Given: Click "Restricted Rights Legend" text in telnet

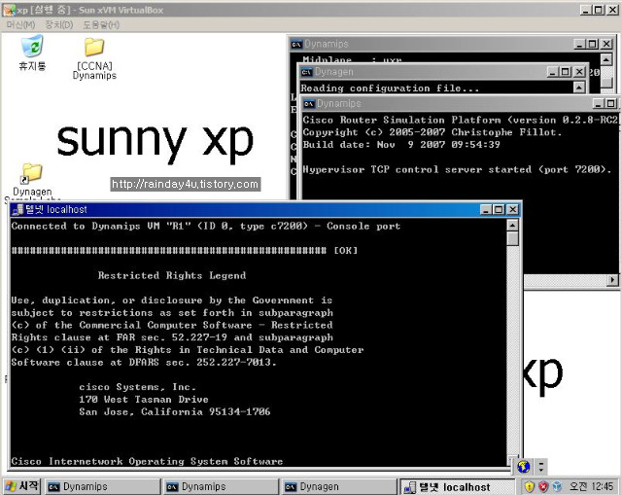Looking at the screenshot, I should pos(172,275).
